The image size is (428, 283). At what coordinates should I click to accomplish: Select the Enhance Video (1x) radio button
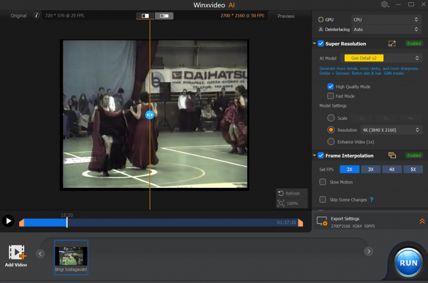[x=331, y=142]
